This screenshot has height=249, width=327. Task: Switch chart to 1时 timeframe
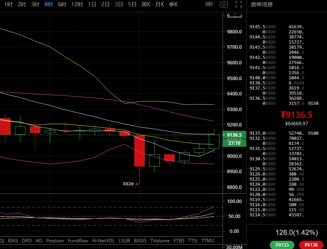point(8,4)
